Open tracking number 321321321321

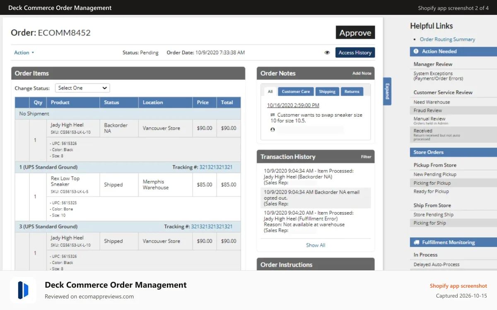point(216,167)
